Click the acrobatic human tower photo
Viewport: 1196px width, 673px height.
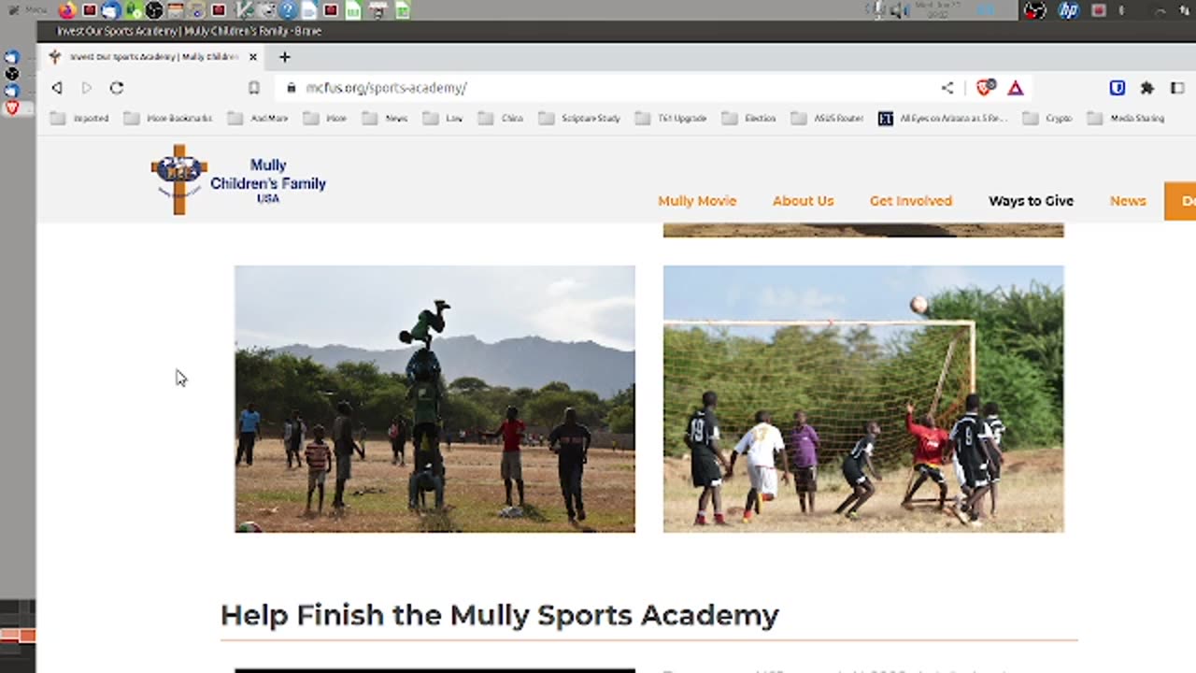tap(434, 399)
